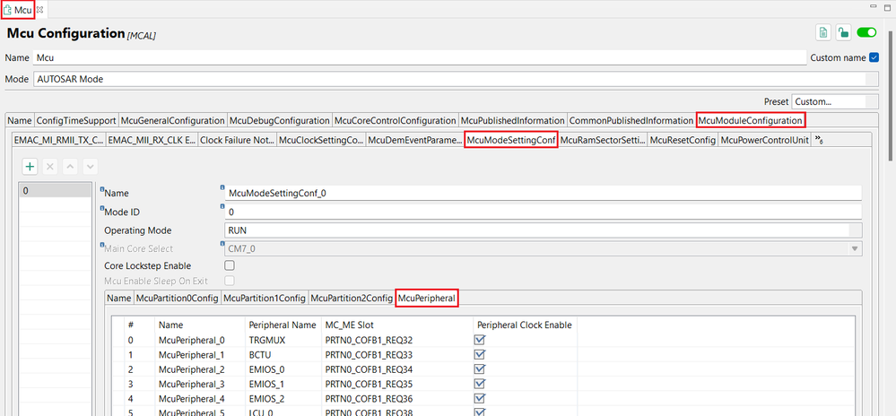Click the unlock padlock icon
Viewport: 896px width, 416px height.
click(843, 32)
